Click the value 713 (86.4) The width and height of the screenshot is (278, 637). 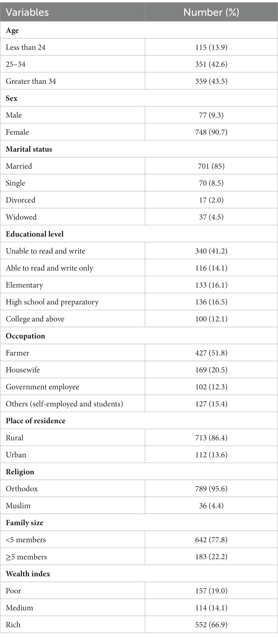[211, 438]
